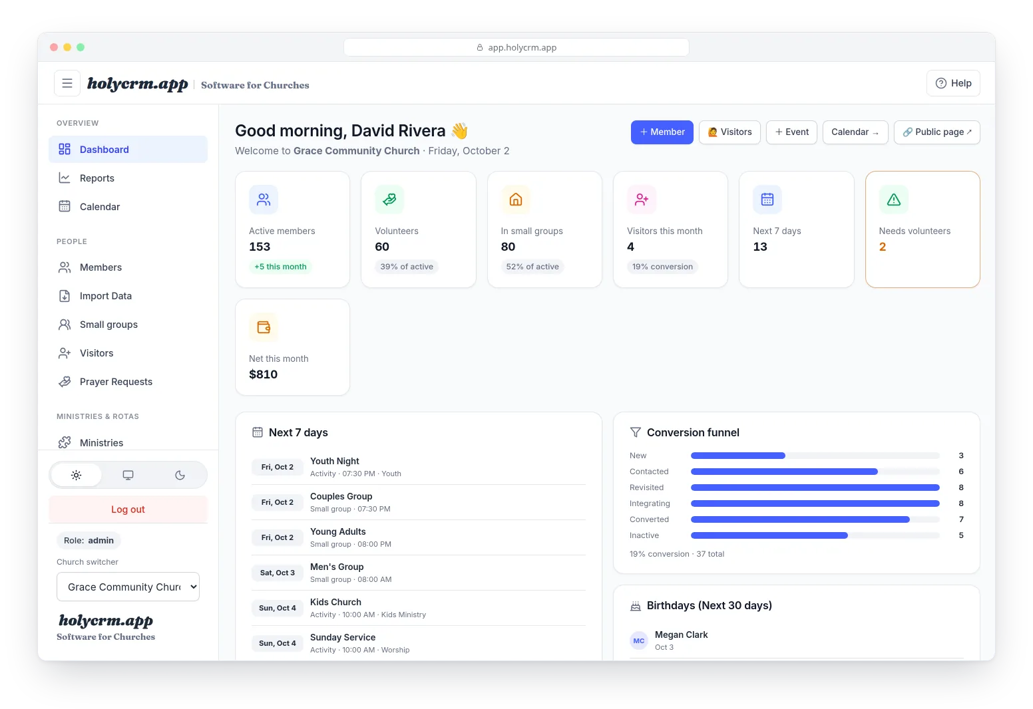Click the app.holycrm.app address bar
Viewport: 1033px width, 709px height.
(516, 48)
